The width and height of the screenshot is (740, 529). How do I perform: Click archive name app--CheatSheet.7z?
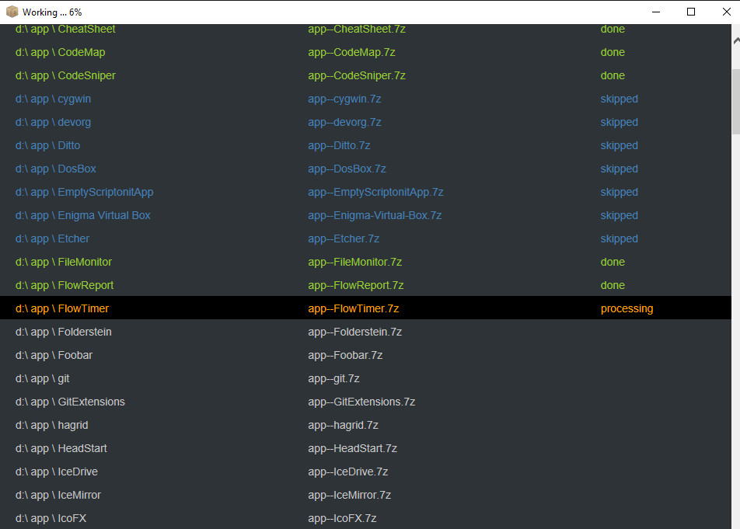pos(357,30)
